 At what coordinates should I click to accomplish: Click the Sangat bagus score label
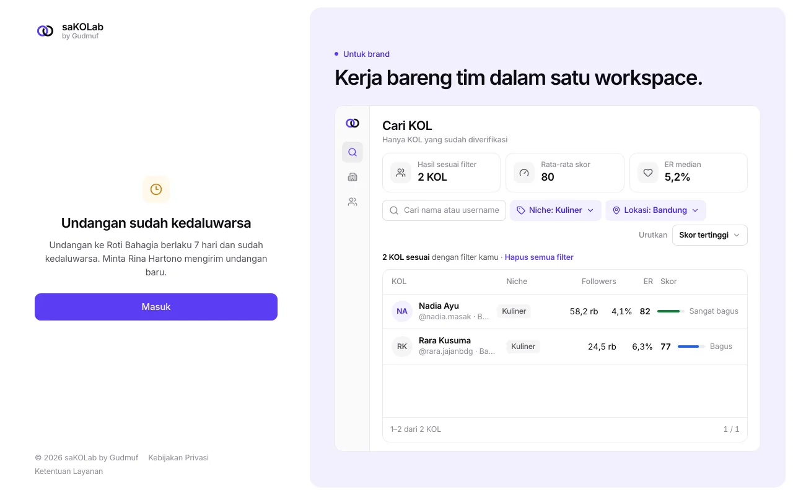(714, 311)
